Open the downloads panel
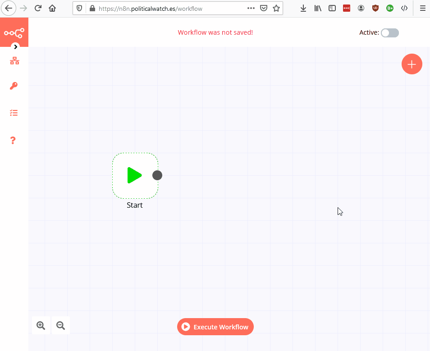This screenshot has width=430, height=351. point(303,8)
